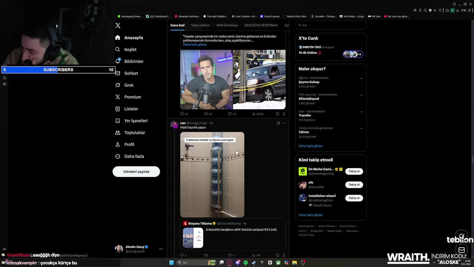Viewport: 474px width, 267px height.
Task: View analytics showing 235 B views
Action: point(258,114)
